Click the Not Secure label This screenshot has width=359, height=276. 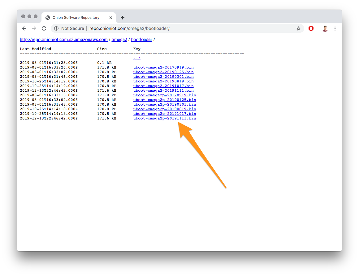point(73,29)
